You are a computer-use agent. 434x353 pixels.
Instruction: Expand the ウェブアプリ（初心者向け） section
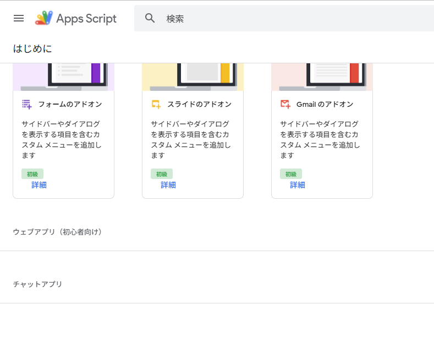[58, 232]
